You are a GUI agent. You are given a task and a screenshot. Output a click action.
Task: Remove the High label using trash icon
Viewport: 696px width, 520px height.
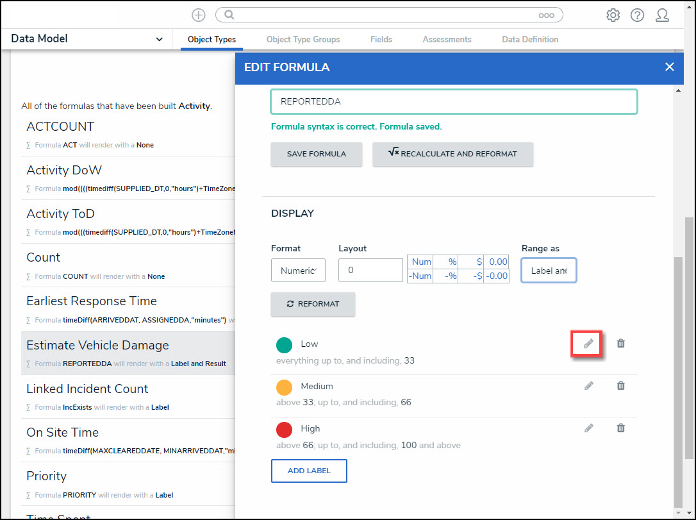pos(620,428)
